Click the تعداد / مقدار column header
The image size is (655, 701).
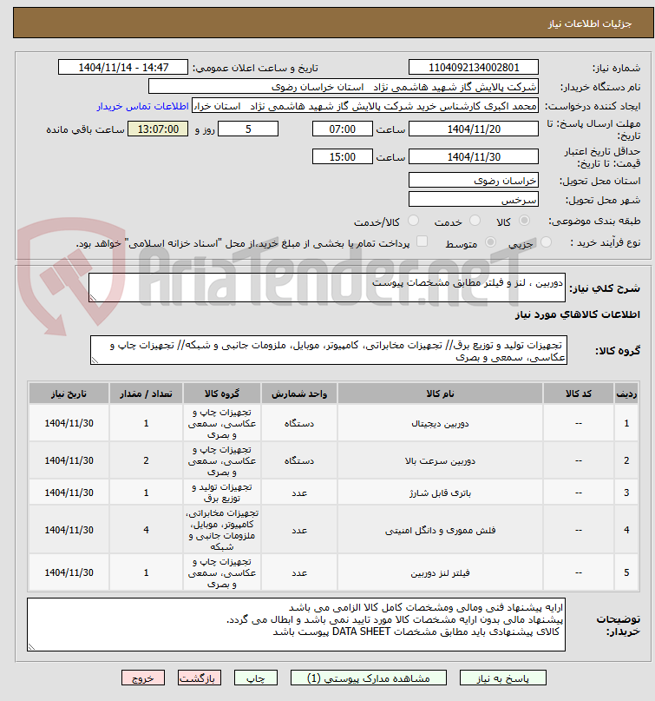click(x=146, y=393)
